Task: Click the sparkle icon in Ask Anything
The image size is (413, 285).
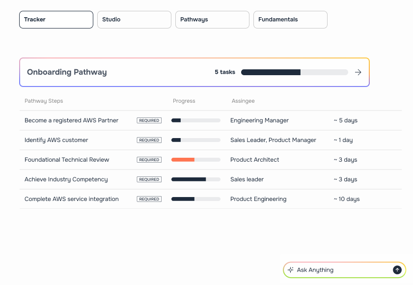Action: pyautogui.click(x=291, y=270)
